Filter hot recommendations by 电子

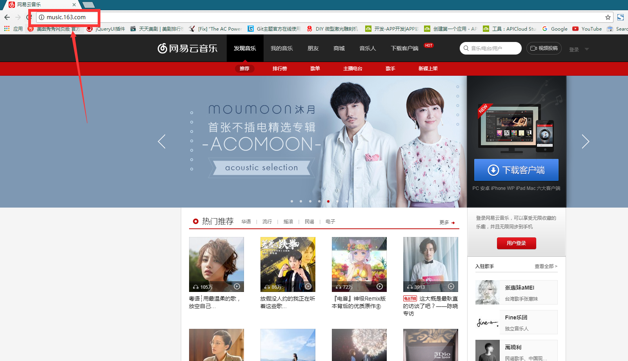(x=330, y=222)
